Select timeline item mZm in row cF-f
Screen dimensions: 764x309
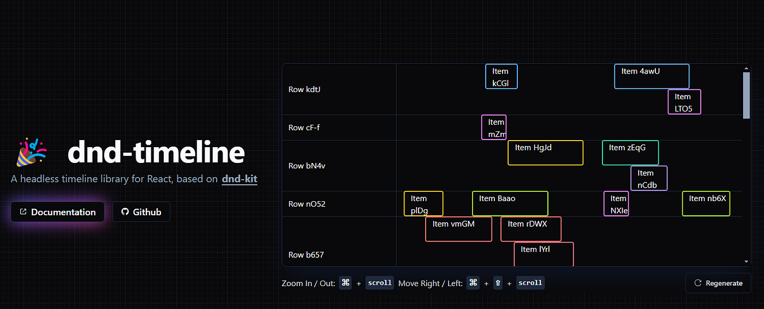[x=494, y=127]
